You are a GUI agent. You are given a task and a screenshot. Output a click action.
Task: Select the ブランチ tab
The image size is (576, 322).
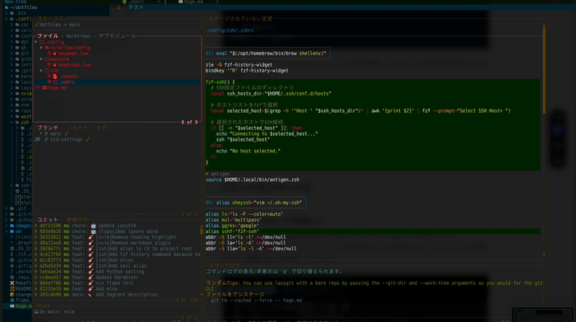tap(48, 128)
